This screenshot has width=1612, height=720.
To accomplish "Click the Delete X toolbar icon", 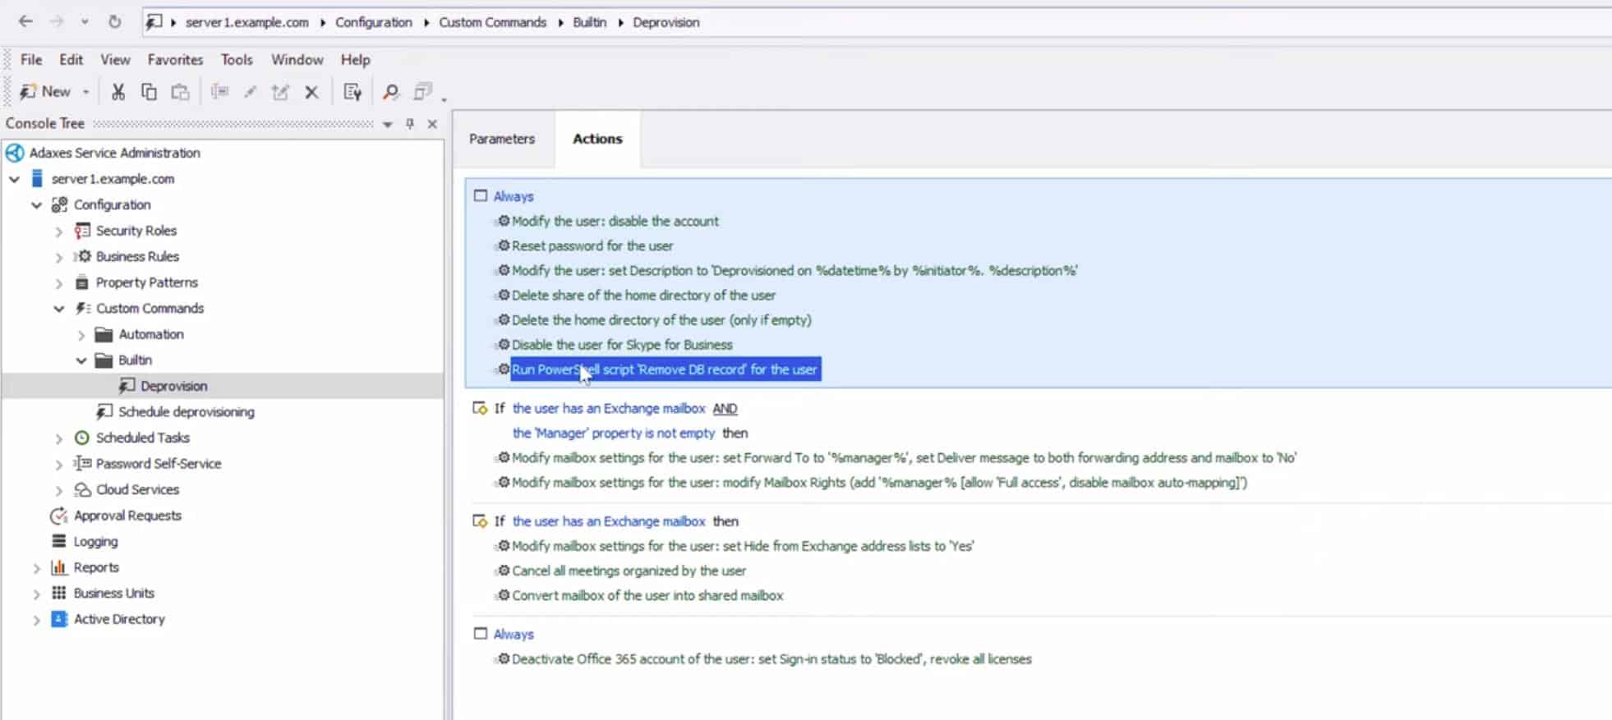I will pos(311,92).
